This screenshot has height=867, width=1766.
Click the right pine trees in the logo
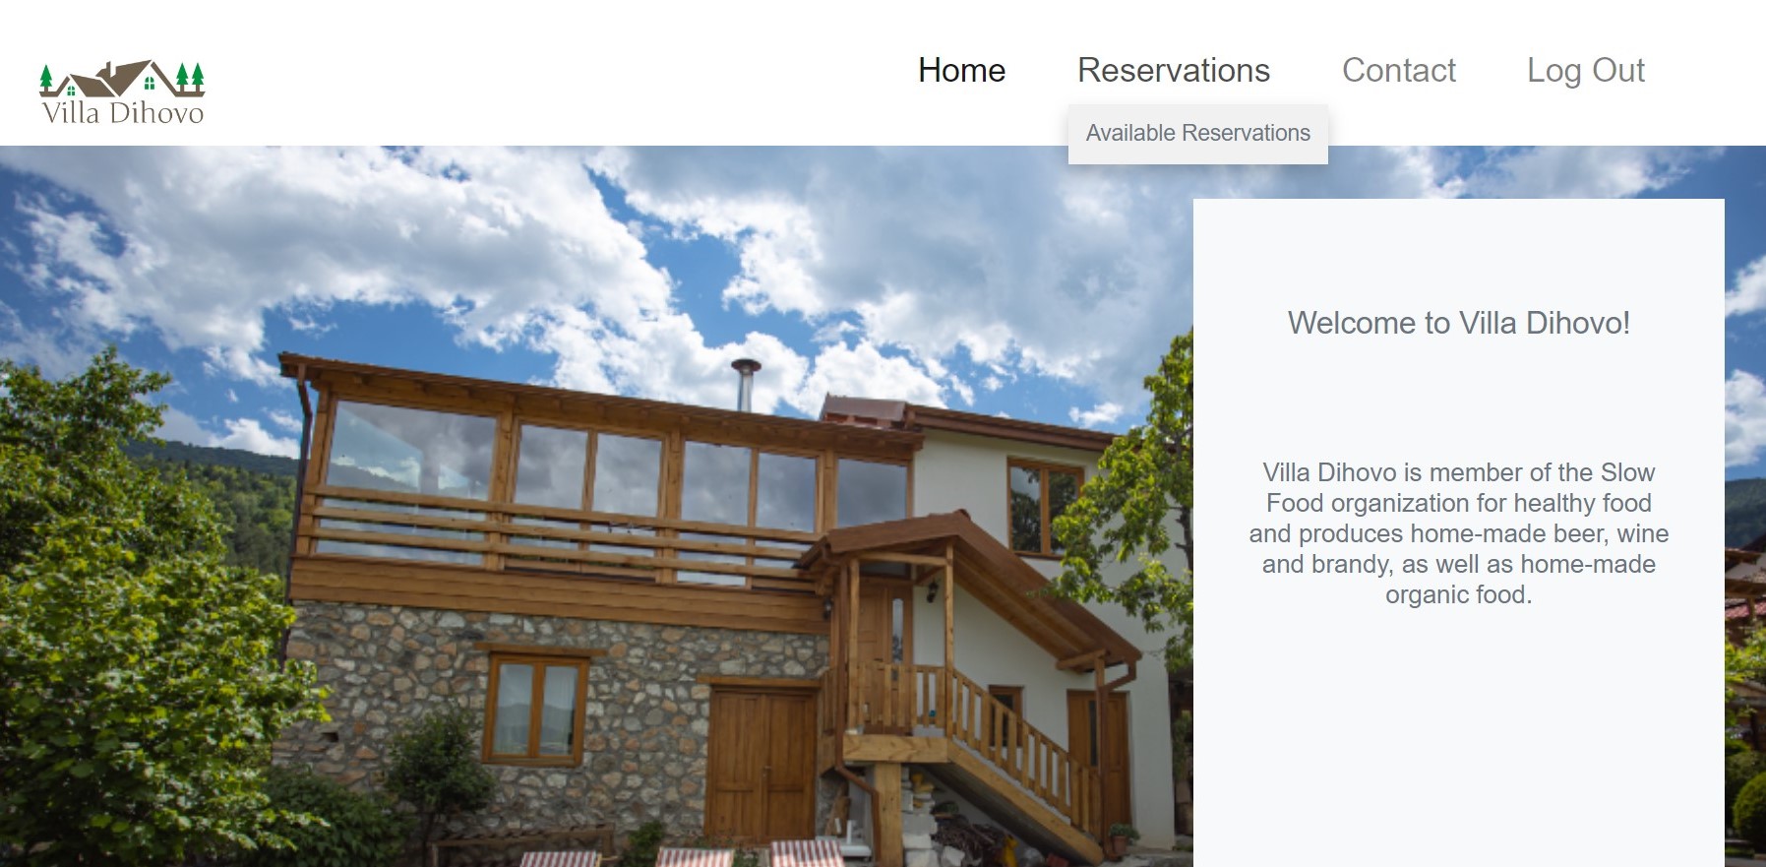pos(190,79)
